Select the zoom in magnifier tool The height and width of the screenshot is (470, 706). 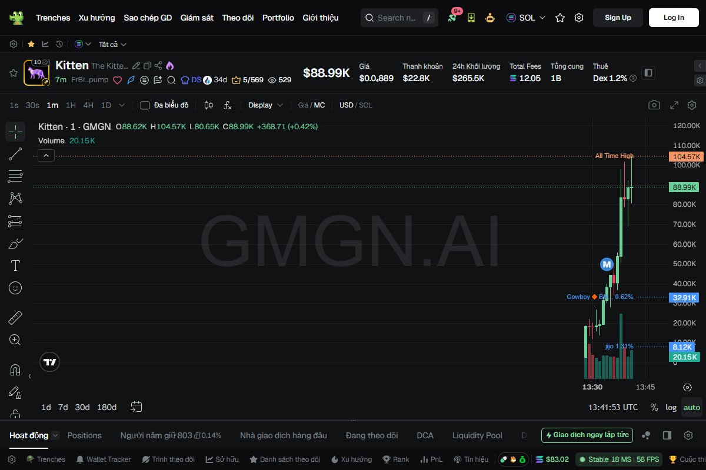pos(15,340)
